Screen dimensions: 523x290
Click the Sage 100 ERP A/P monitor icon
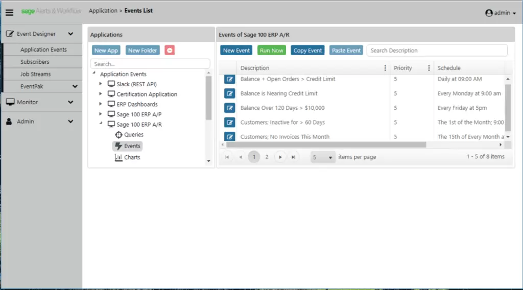tap(111, 114)
